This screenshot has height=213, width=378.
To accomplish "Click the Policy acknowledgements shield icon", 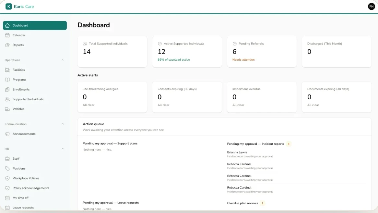I will [x=7, y=188].
